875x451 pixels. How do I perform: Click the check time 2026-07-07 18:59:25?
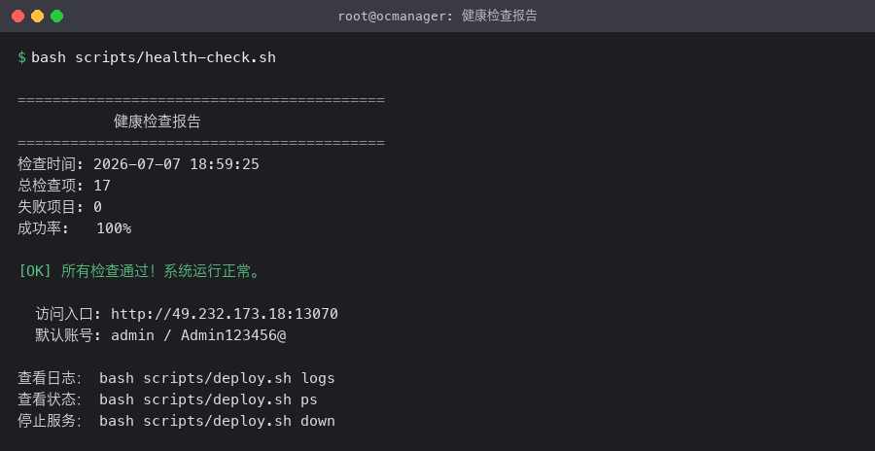(176, 164)
